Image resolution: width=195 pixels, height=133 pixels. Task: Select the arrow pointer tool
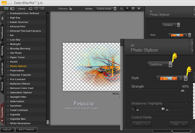click(x=122, y=9)
